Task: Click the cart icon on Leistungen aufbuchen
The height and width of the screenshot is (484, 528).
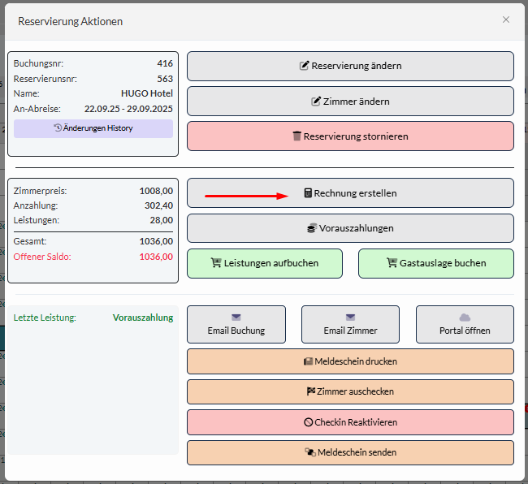Action: point(216,263)
